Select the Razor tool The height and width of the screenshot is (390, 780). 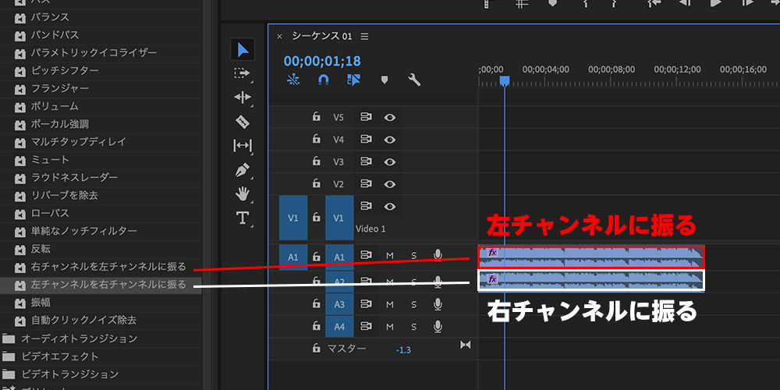click(x=242, y=122)
